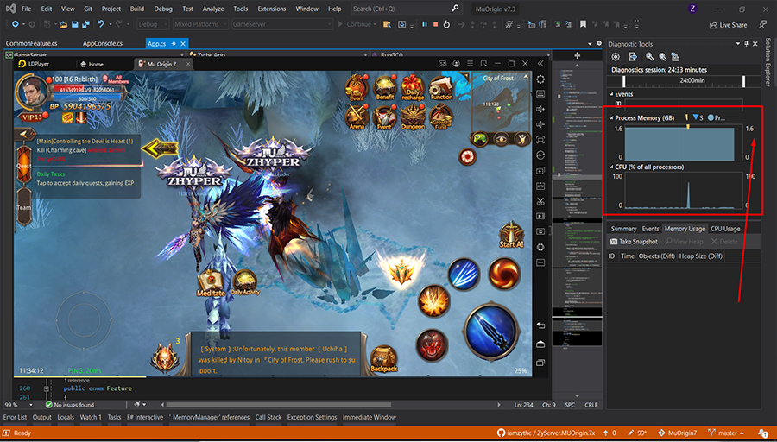Image resolution: width=777 pixels, height=442 pixels.
Task: Click the Dungeon icon in game
Action: click(x=413, y=116)
